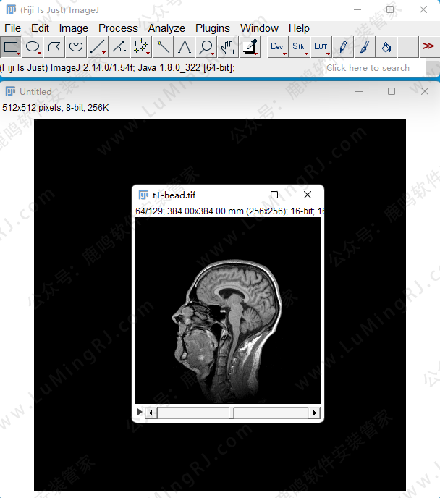Select the Hand scrolling tool
440x498 pixels.
point(228,47)
